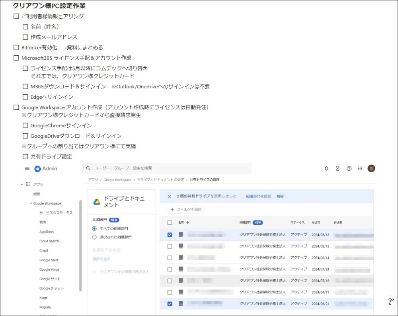Check GoogleChromeサインイン checkbox
The height and width of the screenshot is (316, 398).
pos(25,125)
